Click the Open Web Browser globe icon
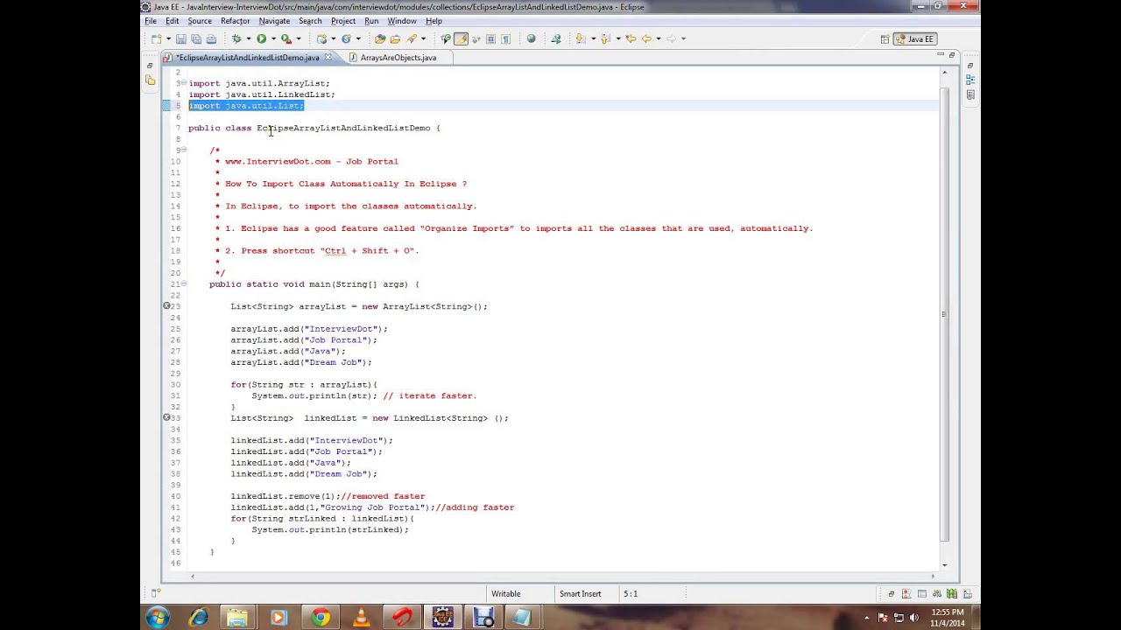1121x630 pixels. 531,38
